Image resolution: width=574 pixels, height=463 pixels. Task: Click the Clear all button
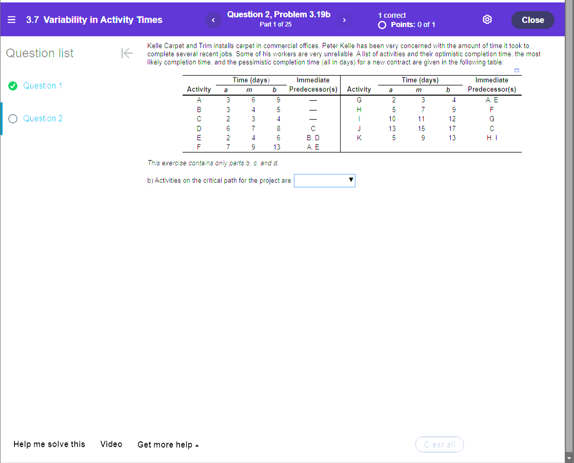pyautogui.click(x=439, y=445)
